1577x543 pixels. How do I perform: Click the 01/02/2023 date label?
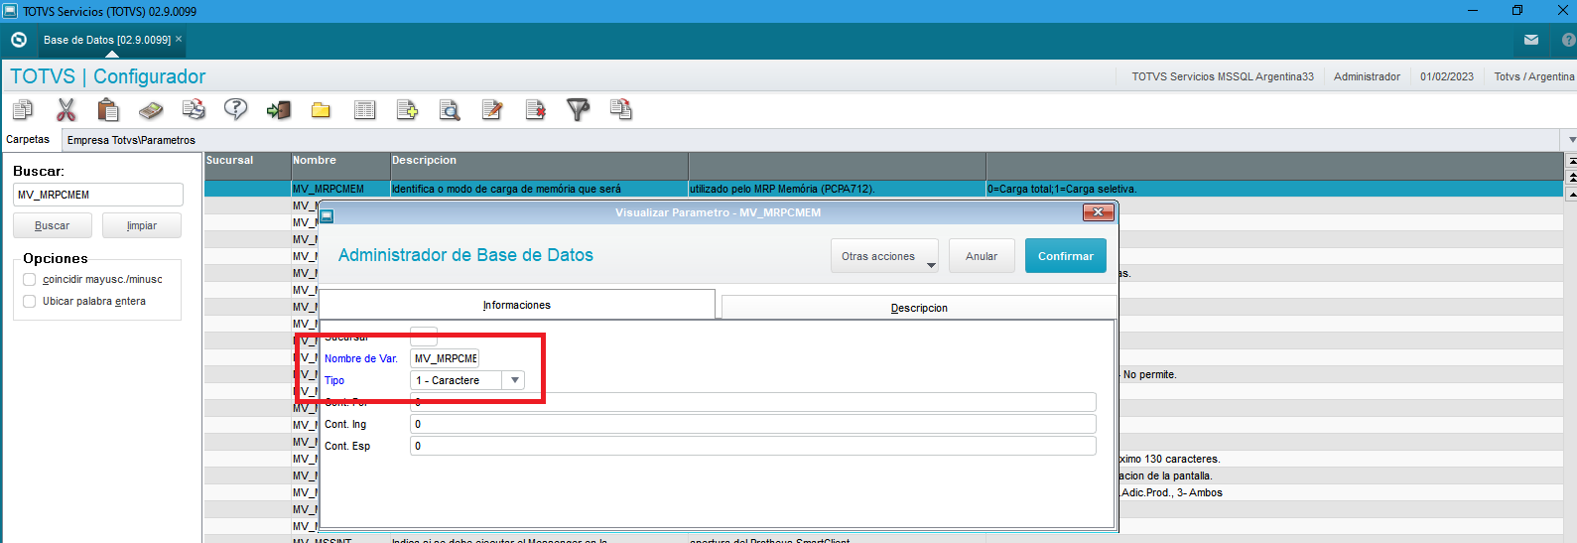1447,76
